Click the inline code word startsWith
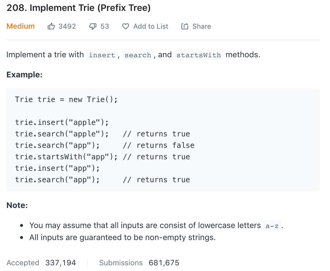Viewport: 330px width, 271px height. click(x=199, y=55)
